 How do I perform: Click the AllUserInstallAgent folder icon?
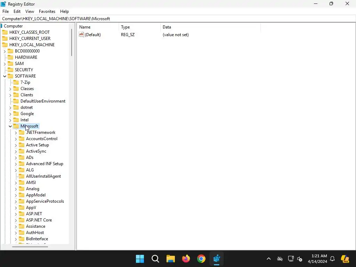pyautogui.click(x=22, y=176)
